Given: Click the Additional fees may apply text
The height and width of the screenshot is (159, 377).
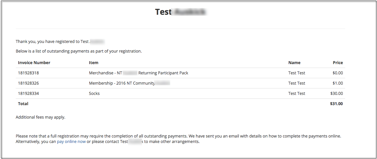Looking at the screenshot, I should coord(40,117).
